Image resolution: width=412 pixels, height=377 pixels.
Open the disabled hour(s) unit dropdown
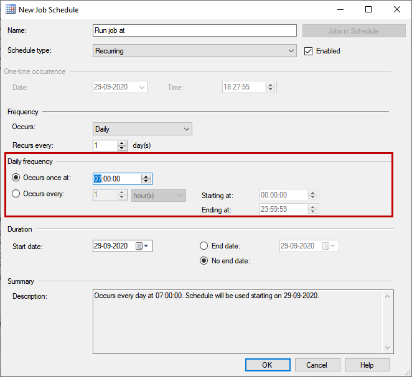pos(159,195)
